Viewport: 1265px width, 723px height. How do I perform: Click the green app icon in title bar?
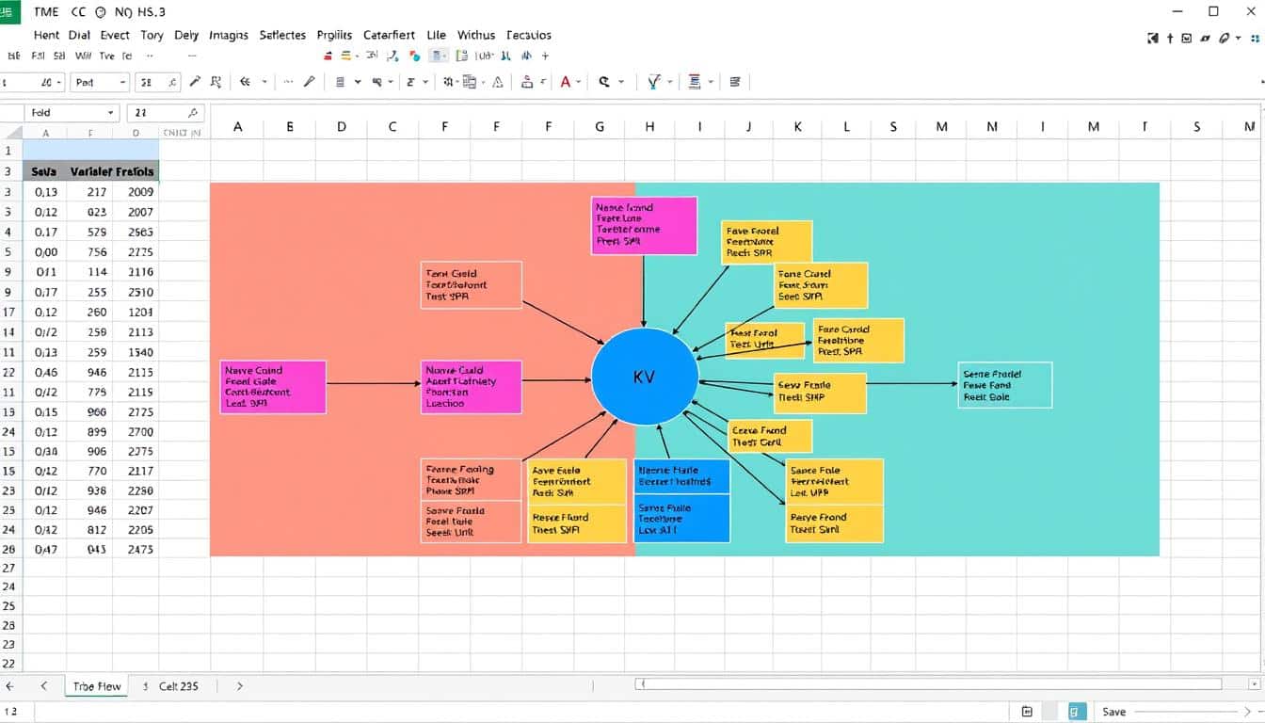pyautogui.click(x=10, y=10)
